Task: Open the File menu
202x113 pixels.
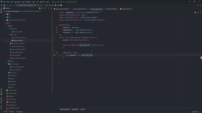Action: (5, 2)
